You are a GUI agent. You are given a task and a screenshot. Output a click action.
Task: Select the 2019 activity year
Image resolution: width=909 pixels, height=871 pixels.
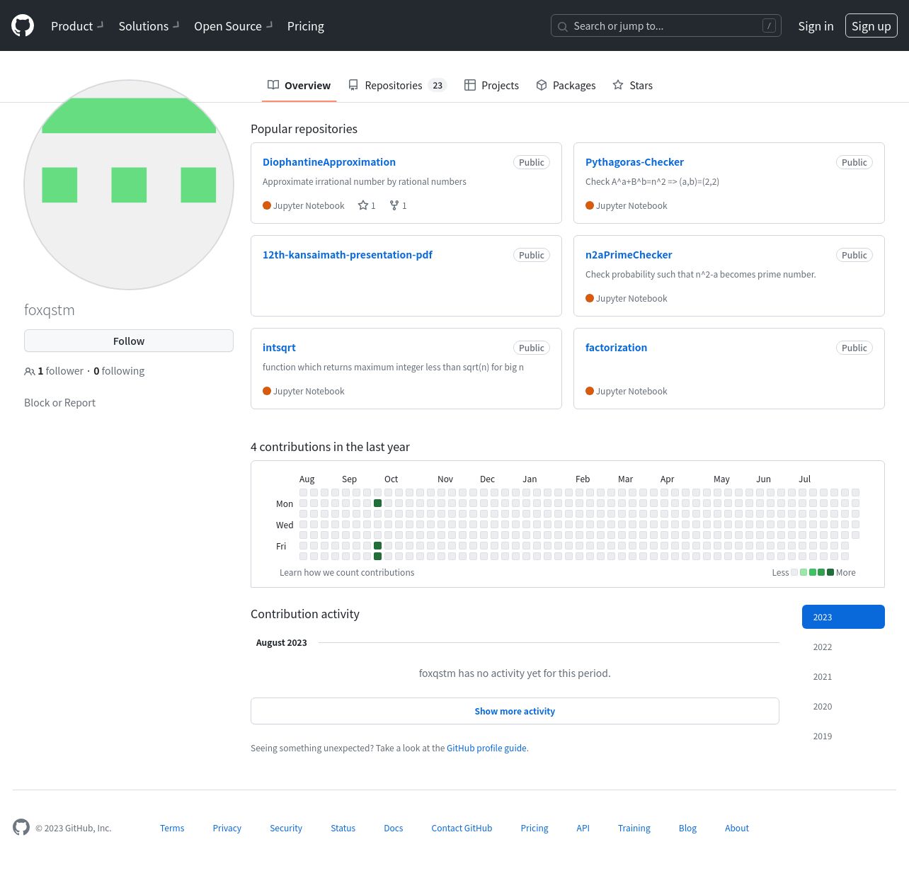843,736
